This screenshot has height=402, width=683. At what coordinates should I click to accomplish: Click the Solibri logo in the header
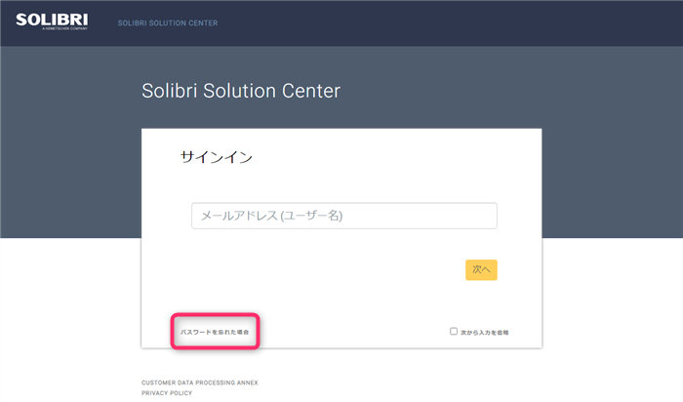pyautogui.click(x=52, y=20)
